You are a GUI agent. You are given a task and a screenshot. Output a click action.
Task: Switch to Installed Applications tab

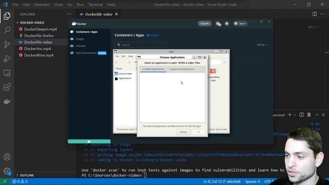tap(153, 69)
